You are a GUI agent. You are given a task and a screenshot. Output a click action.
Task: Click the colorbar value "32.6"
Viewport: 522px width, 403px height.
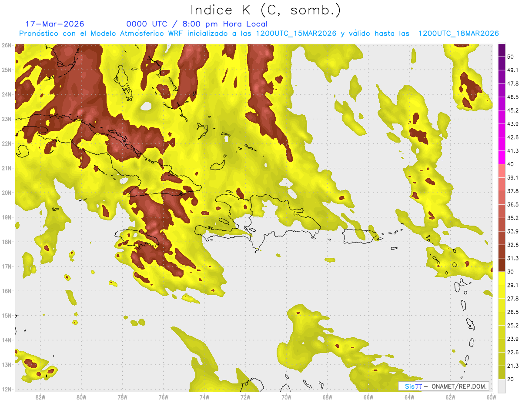513,245
